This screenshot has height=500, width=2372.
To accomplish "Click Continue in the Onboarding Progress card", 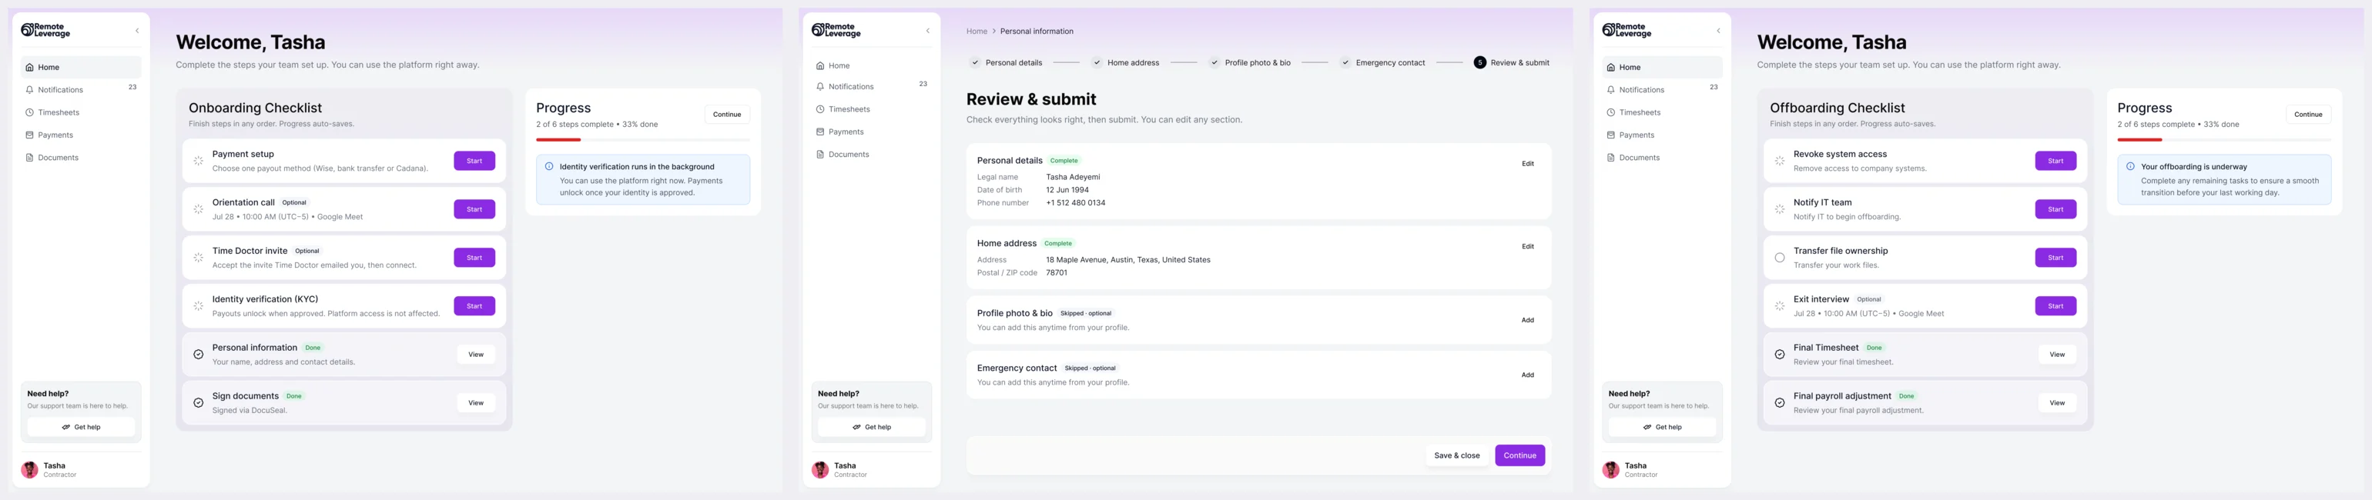I will pyautogui.click(x=726, y=114).
